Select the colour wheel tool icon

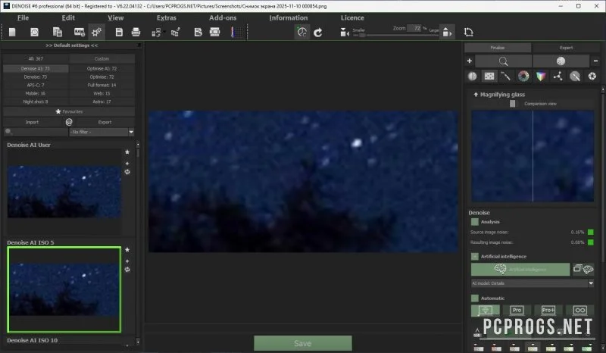click(523, 77)
